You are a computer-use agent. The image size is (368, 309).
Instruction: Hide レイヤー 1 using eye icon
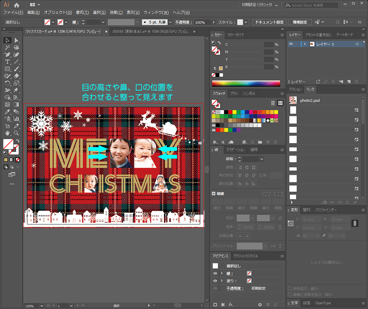coord(291,44)
